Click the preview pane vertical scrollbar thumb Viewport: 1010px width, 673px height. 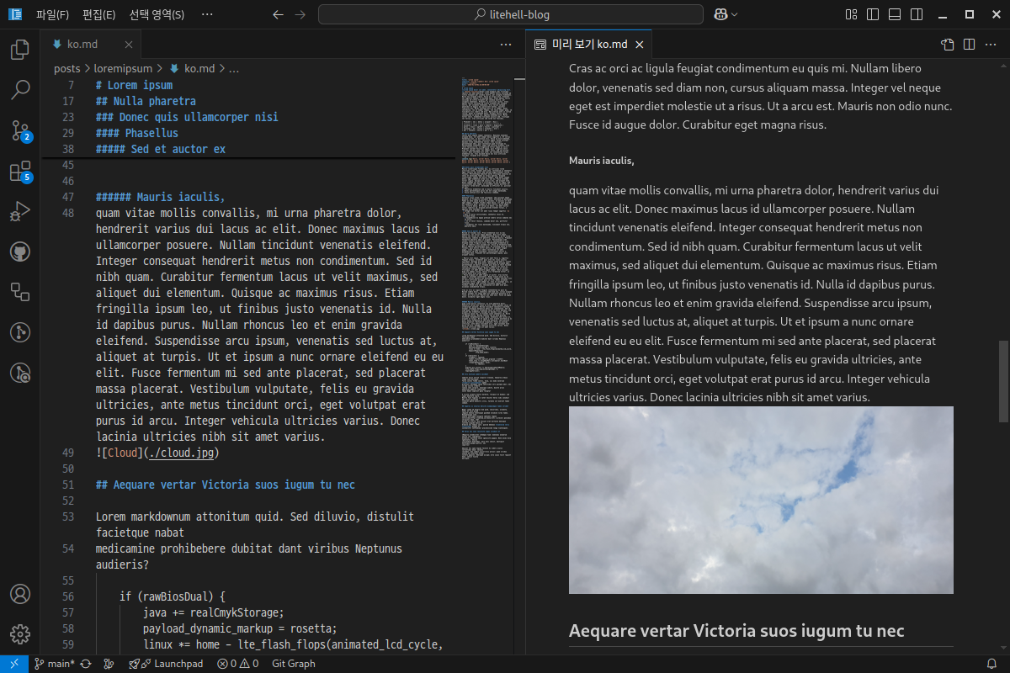pyautogui.click(x=1002, y=381)
